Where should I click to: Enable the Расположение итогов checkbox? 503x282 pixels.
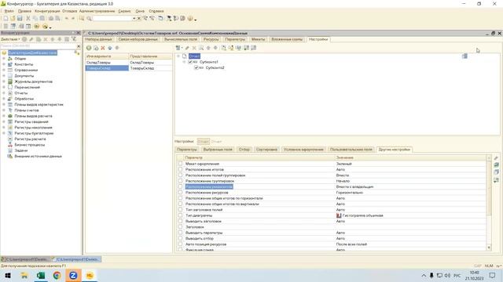point(180,169)
